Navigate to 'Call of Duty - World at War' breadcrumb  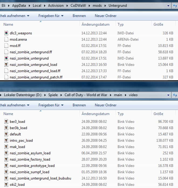pos(86,95)
